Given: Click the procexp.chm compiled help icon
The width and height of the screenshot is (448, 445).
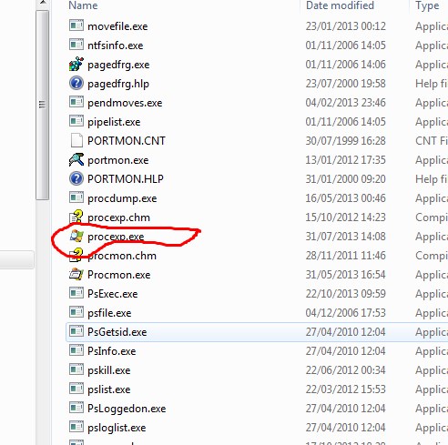Looking at the screenshot, I should 76,217.
